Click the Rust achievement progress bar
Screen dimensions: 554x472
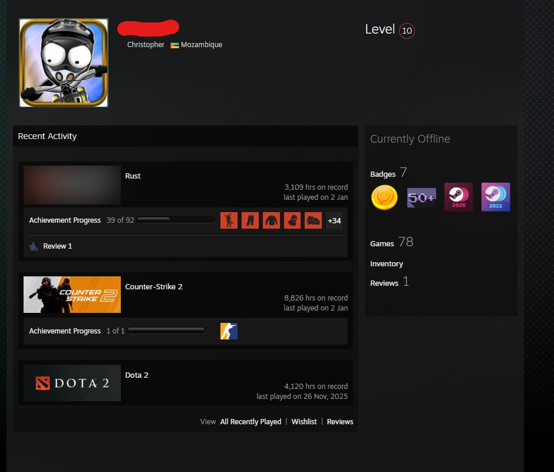[176, 219]
